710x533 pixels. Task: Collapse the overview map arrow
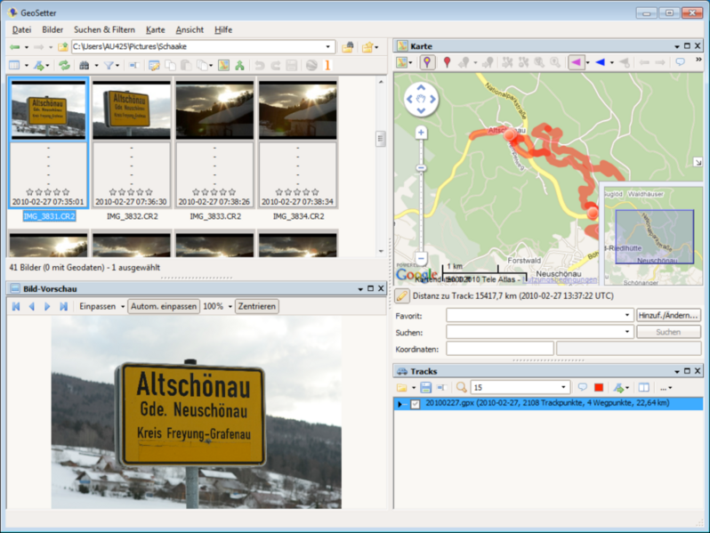698,162
